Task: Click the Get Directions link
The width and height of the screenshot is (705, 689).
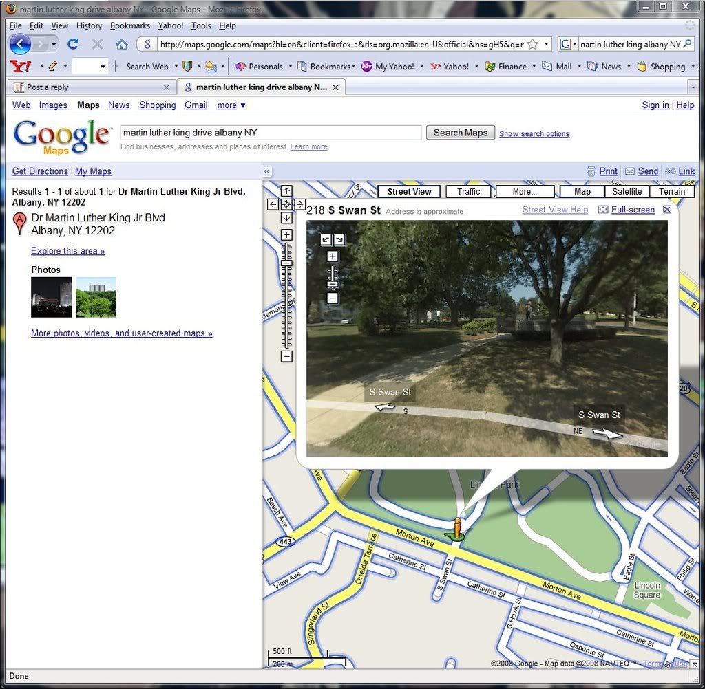Action: pyautogui.click(x=40, y=171)
